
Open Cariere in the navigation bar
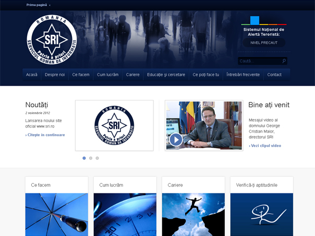point(133,75)
